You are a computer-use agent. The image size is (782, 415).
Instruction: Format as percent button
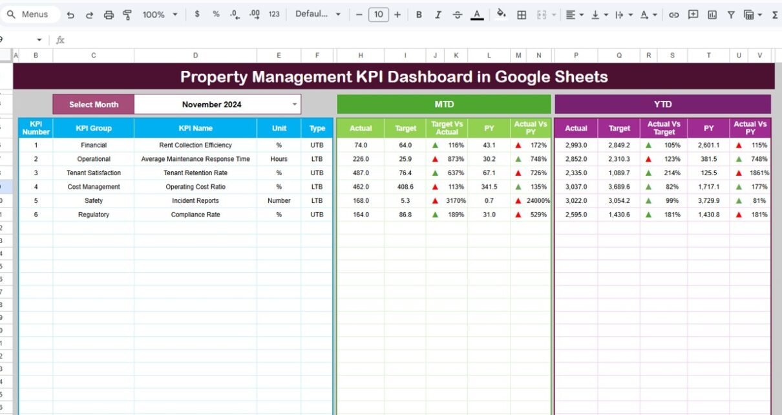(216, 14)
